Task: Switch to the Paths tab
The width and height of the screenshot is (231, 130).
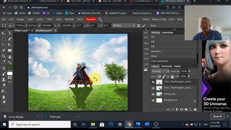Action: (177, 66)
